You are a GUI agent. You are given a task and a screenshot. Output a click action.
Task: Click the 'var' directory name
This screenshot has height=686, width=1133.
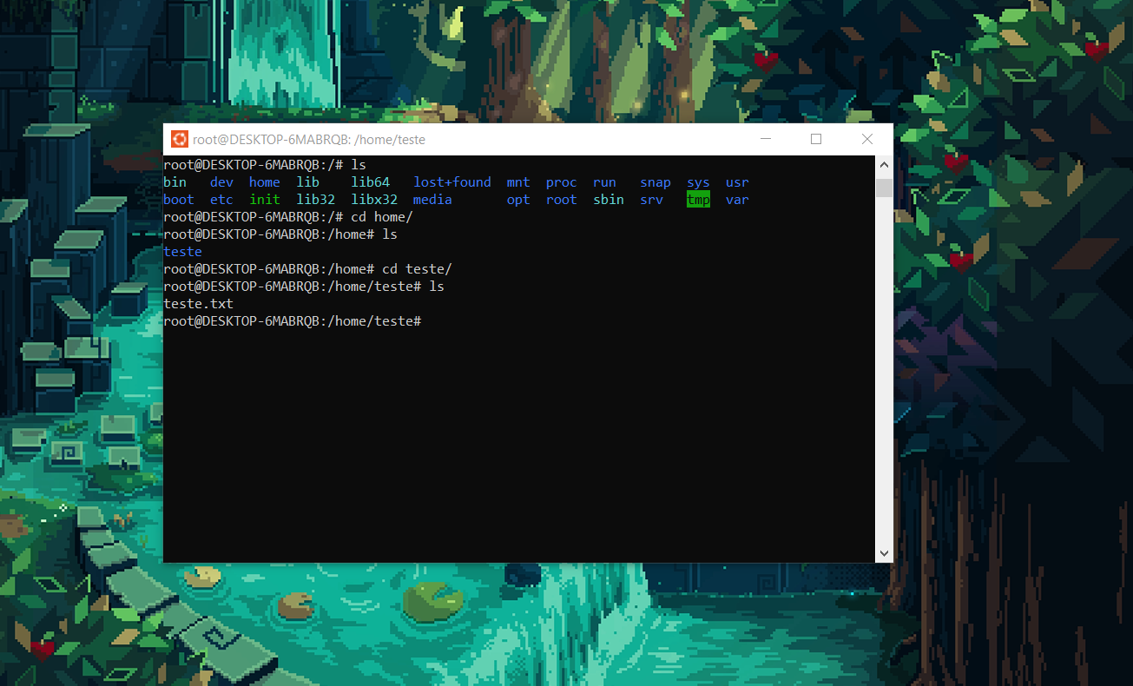tap(737, 200)
